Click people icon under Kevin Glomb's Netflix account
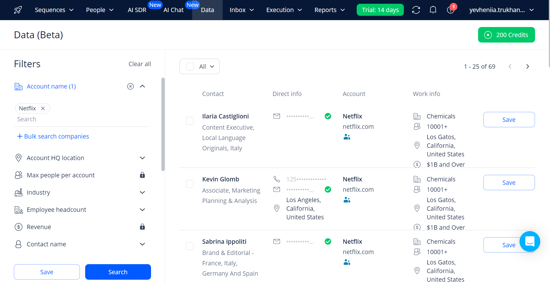Viewport: 550px width, 284px height. pyautogui.click(x=347, y=200)
